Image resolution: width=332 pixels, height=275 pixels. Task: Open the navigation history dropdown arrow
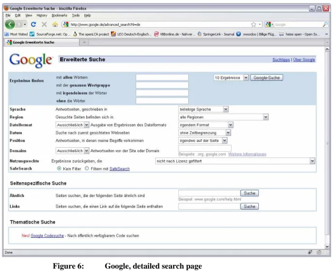[x=25, y=25]
